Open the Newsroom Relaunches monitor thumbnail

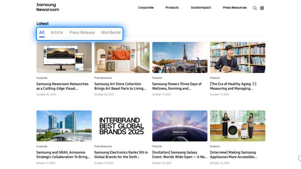(64, 57)
